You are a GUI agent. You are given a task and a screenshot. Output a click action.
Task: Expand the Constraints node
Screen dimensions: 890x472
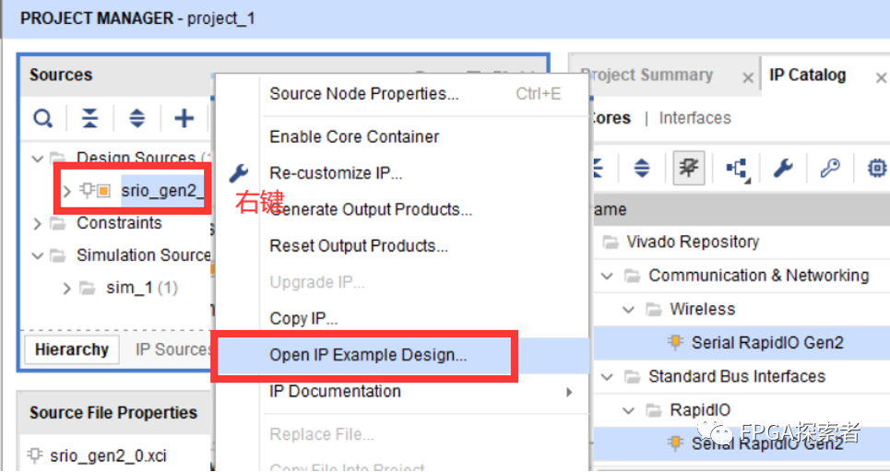tap(38, 223)
